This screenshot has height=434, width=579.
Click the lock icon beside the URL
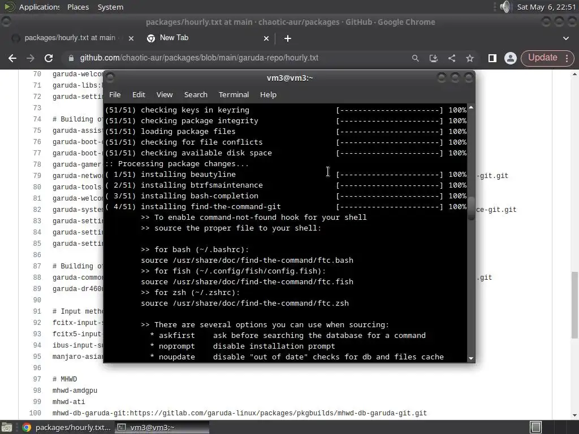tap(71, 58)
